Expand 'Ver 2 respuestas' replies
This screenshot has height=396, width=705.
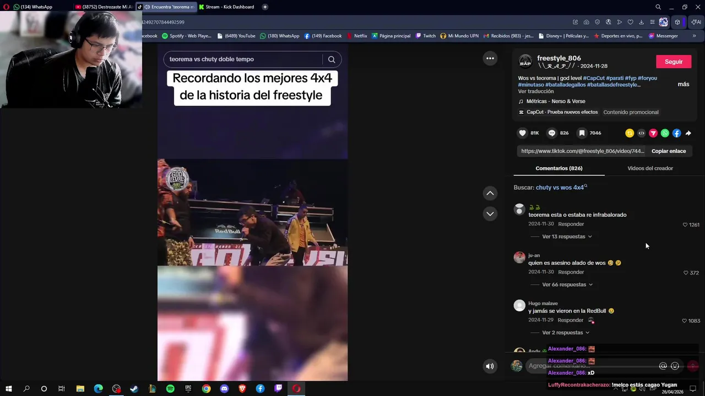pos(566,333)
